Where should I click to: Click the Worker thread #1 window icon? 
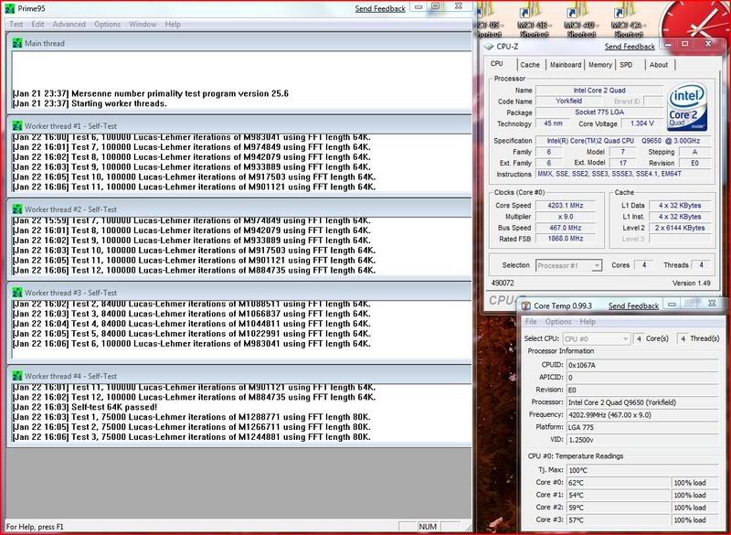coord(17,126)
